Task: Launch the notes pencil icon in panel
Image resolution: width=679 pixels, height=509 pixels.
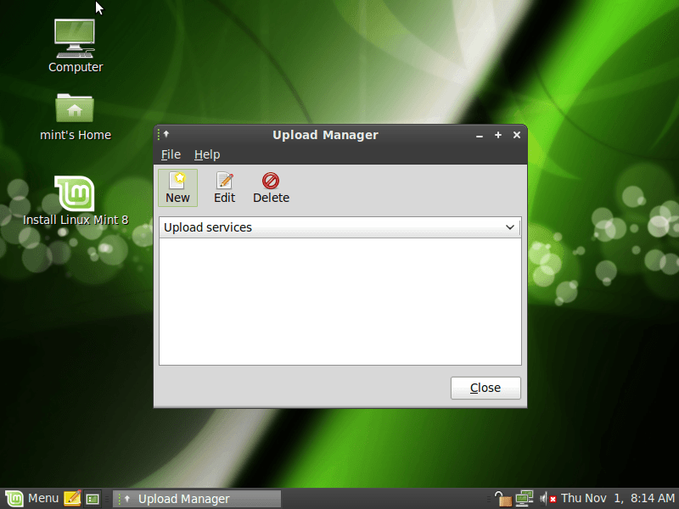Action: coord(72,499)
